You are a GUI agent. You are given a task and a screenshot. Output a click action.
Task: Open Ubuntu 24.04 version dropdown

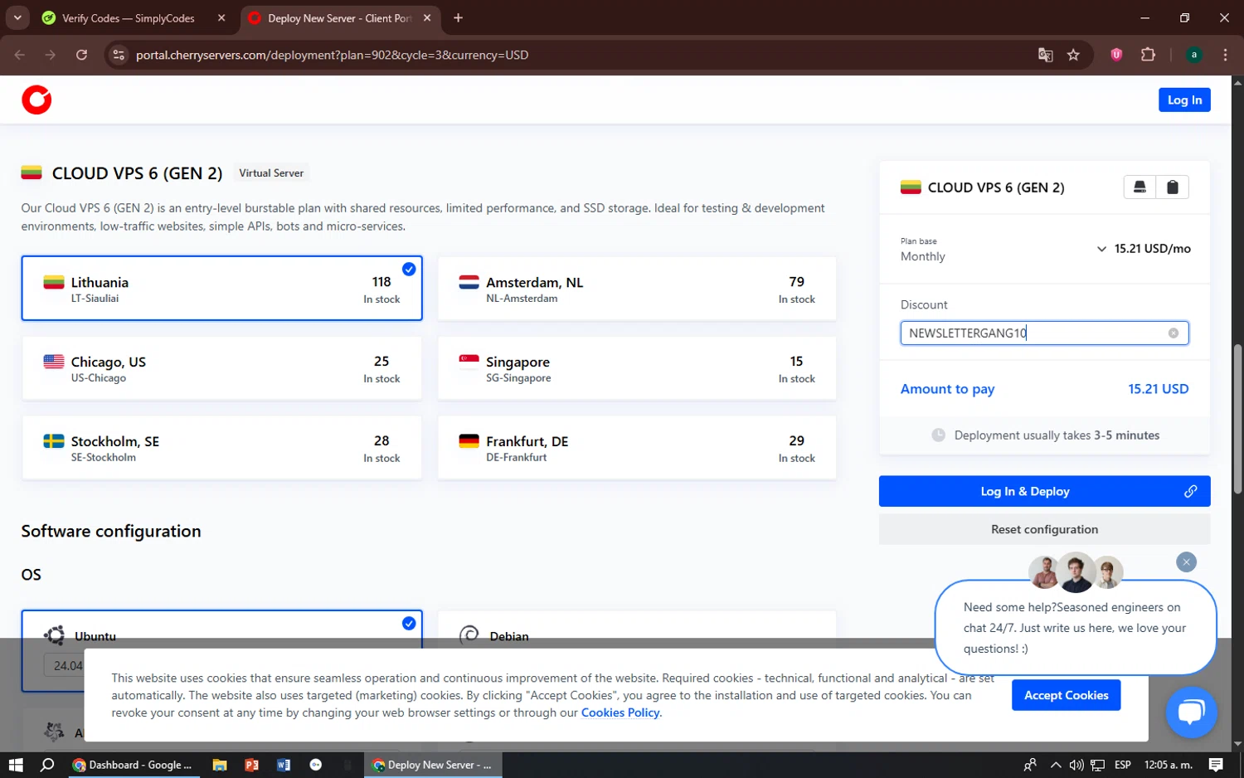pyautogui.click(x=64, y=665)
